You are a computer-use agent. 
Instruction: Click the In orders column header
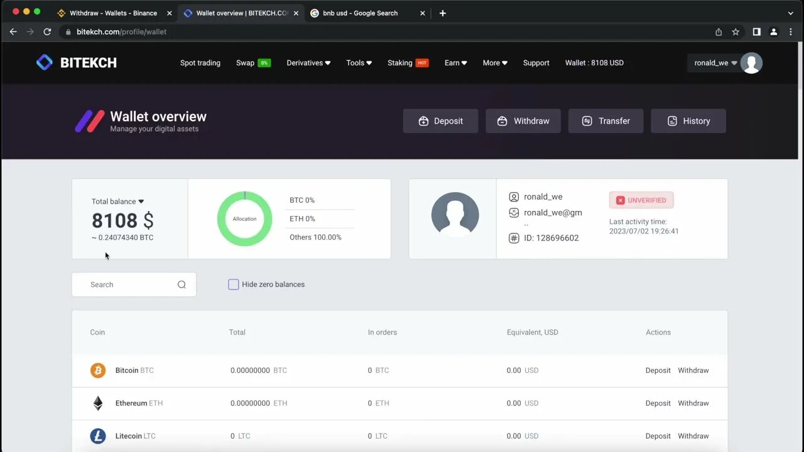click(x=383, y=332)
